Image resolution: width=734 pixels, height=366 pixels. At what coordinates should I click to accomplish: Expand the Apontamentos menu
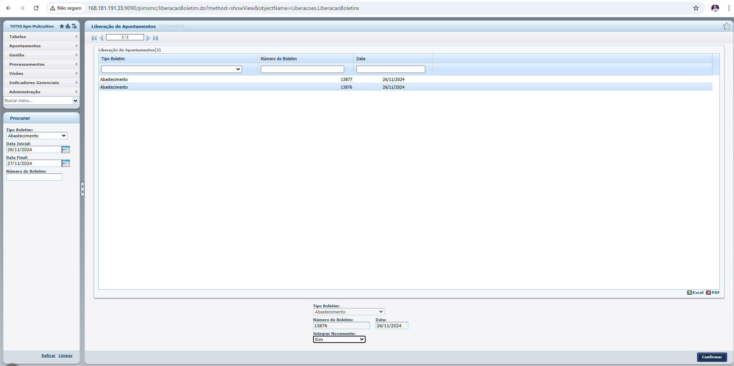click(41, 46)
